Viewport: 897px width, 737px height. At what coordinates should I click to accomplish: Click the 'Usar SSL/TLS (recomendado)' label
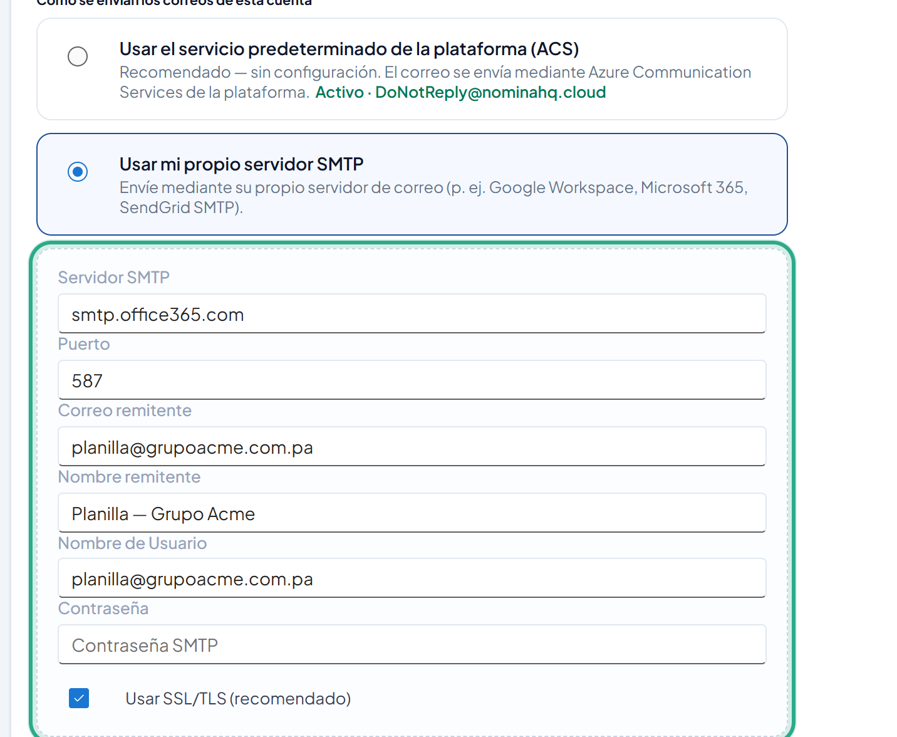click(x=238, y=699)
